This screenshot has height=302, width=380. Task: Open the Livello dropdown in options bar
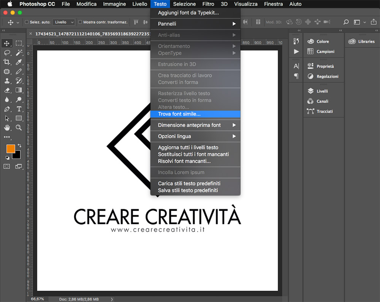tap(63, 22)
